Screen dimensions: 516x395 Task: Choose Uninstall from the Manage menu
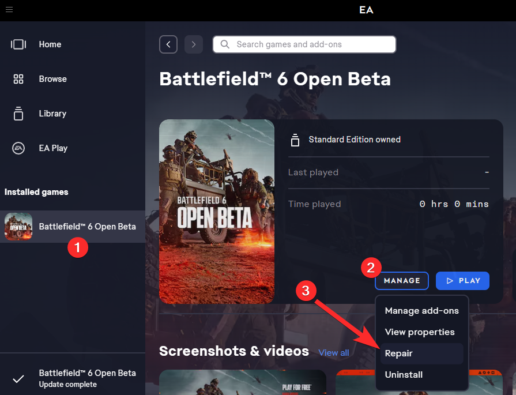[404, 375]
